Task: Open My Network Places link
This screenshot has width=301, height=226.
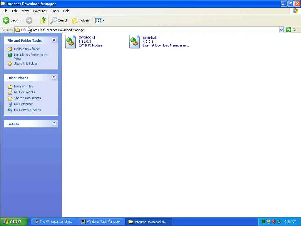Action: 27,110
